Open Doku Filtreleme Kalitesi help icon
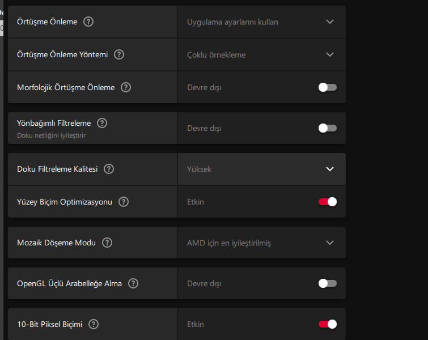Screen dimensions: 428x340 point(109,169)
